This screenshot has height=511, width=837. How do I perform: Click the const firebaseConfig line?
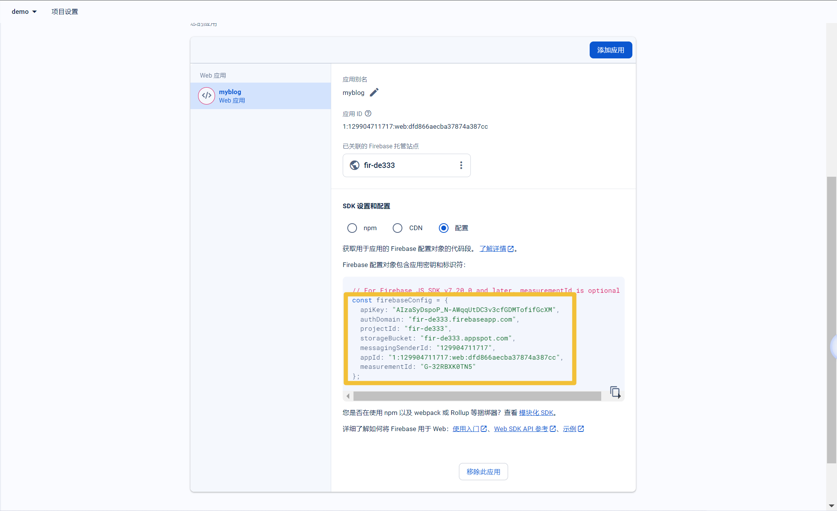(x=400, y=300)
